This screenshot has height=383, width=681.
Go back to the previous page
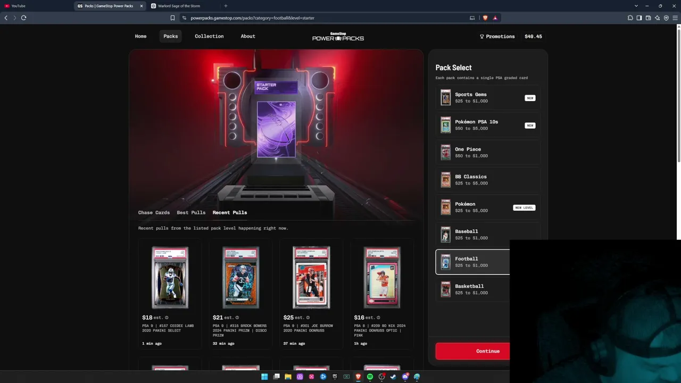click(6, 18)
